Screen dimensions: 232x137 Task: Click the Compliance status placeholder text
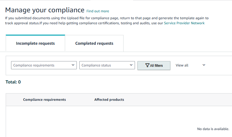[x=96, y=65]
